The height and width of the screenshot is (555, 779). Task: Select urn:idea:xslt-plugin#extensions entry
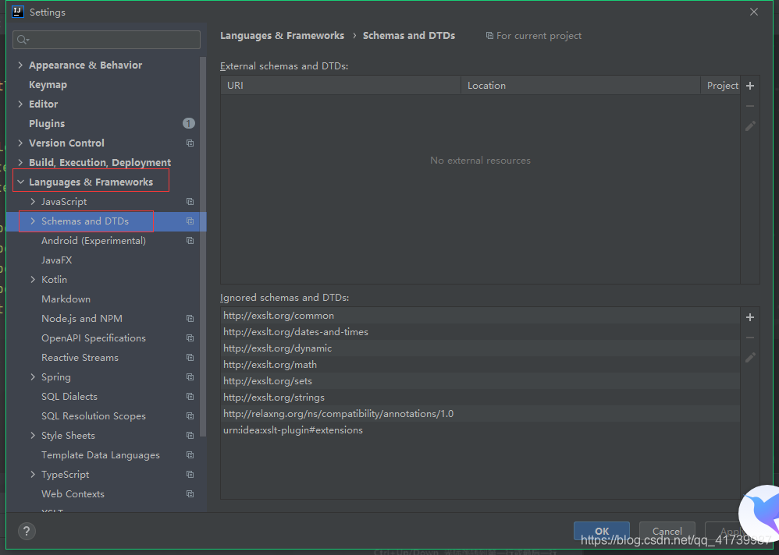(x=480, y=430)
